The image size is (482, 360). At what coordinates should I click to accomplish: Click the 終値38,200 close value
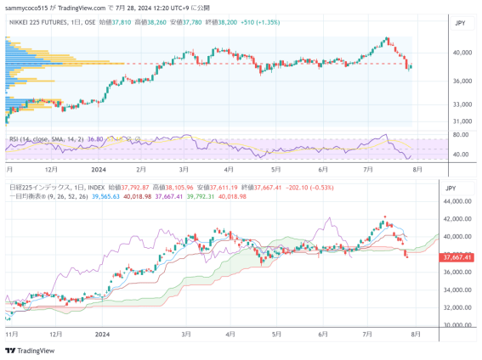(x=221, y=22)
